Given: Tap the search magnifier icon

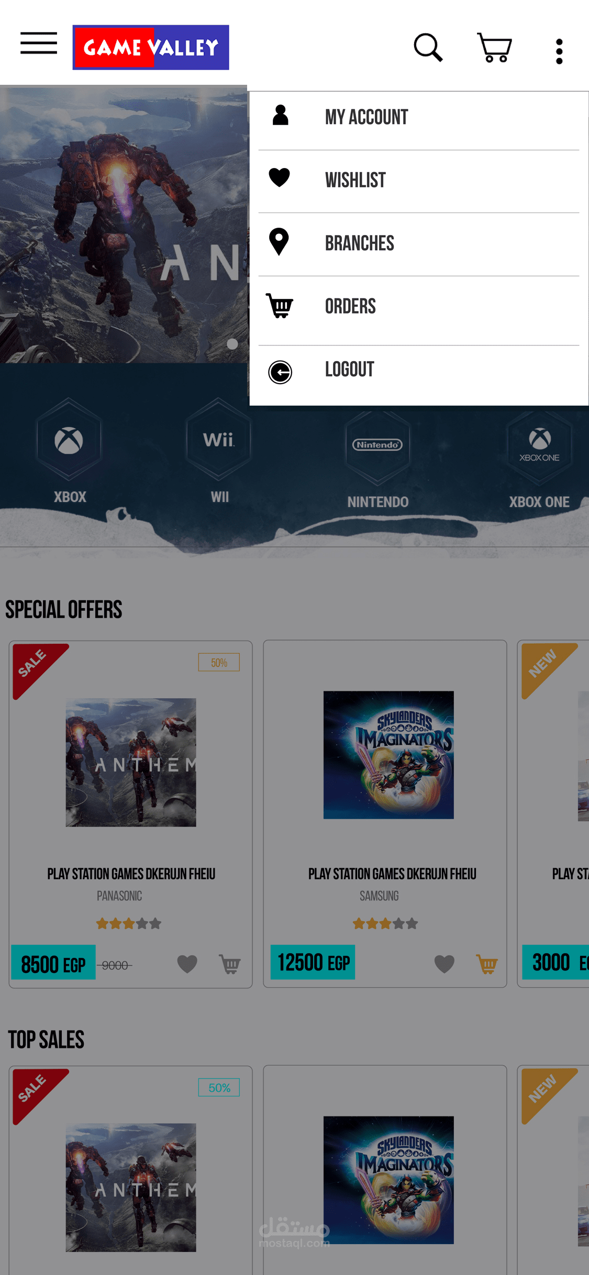Looking at the screenshot, I should pyautogui.click(x=428, y=48).
